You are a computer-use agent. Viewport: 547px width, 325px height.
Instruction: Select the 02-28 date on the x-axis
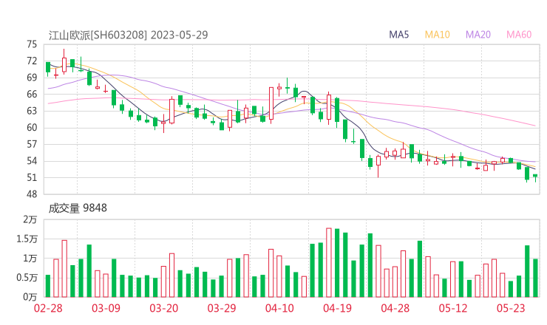pyautogui.click(x=48, y=308)
